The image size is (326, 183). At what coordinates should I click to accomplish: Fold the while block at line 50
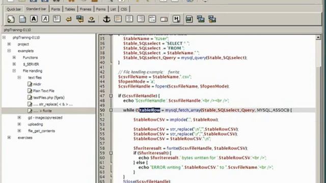pos(111,110)
